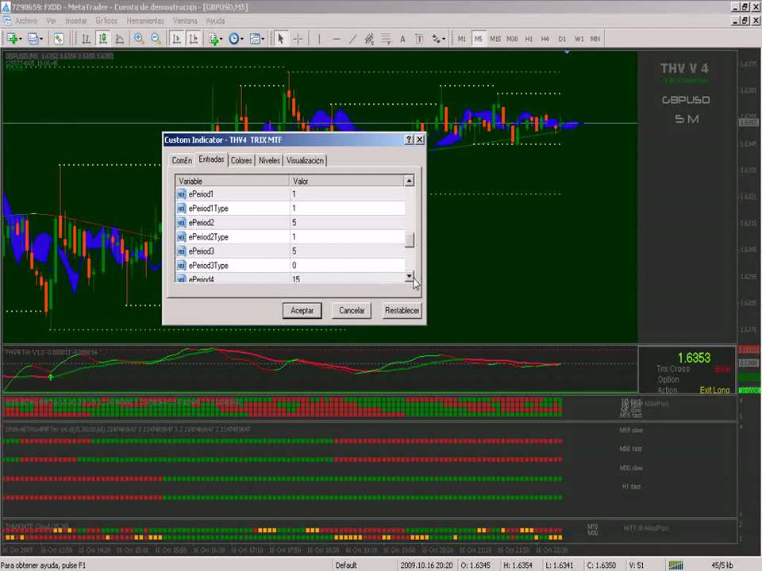Switch to the Niveles tab
Viewport: 762px width, 571px height.
click(x=269, y=161)
